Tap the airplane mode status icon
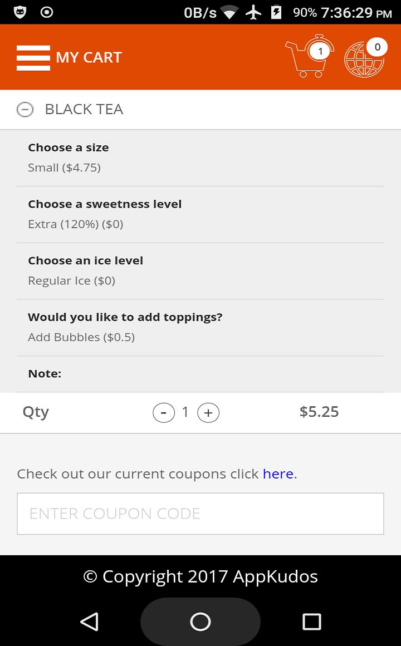Screen dimensions: 401x646 pyautogui.click(x=253, y=12)
